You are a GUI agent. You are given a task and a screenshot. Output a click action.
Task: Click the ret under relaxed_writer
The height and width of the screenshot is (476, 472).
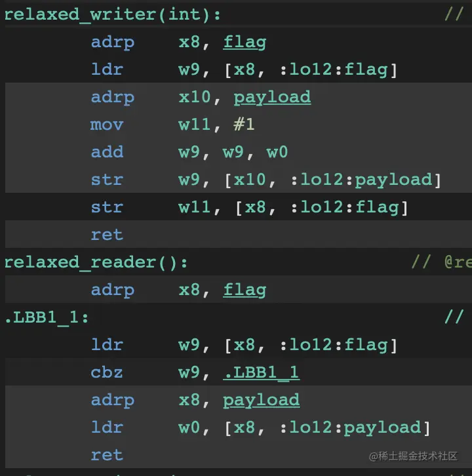pyautogui.click(x=107, y=235)
